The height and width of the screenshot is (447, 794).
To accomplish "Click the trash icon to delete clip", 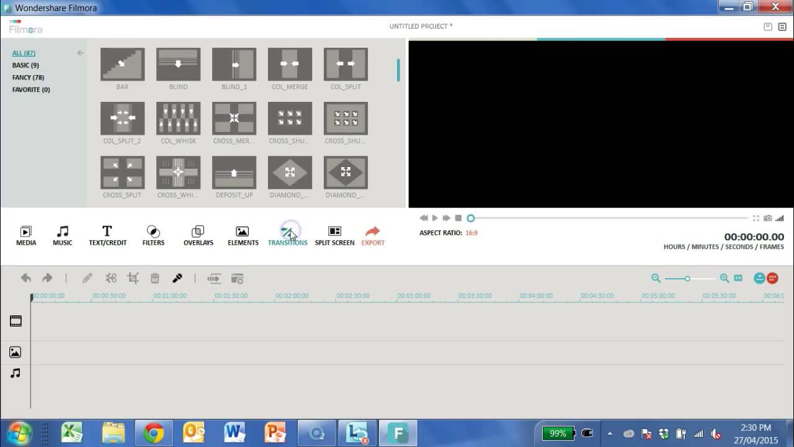I will click(154, 278).
